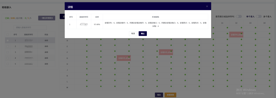Check the checkbox for row 序号 3
The image size is (276, 98).
(8, 52)
